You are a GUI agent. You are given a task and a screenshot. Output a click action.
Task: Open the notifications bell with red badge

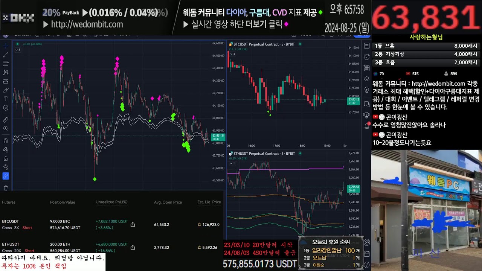(x=367, y=126)
